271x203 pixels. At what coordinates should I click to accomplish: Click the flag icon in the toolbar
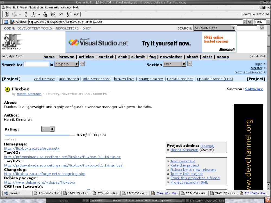(61, 15)
